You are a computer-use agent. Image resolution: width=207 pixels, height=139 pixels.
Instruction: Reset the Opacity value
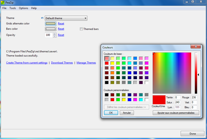pos(61,35)
